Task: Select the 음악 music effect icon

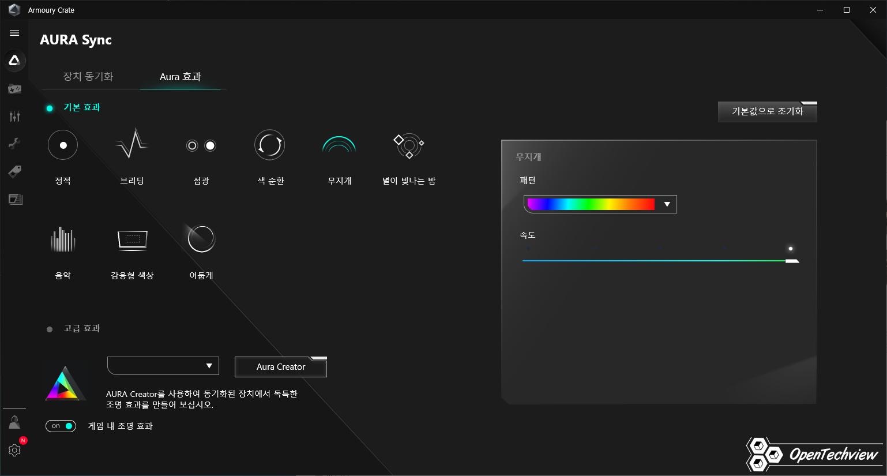Action: [63, 239]
